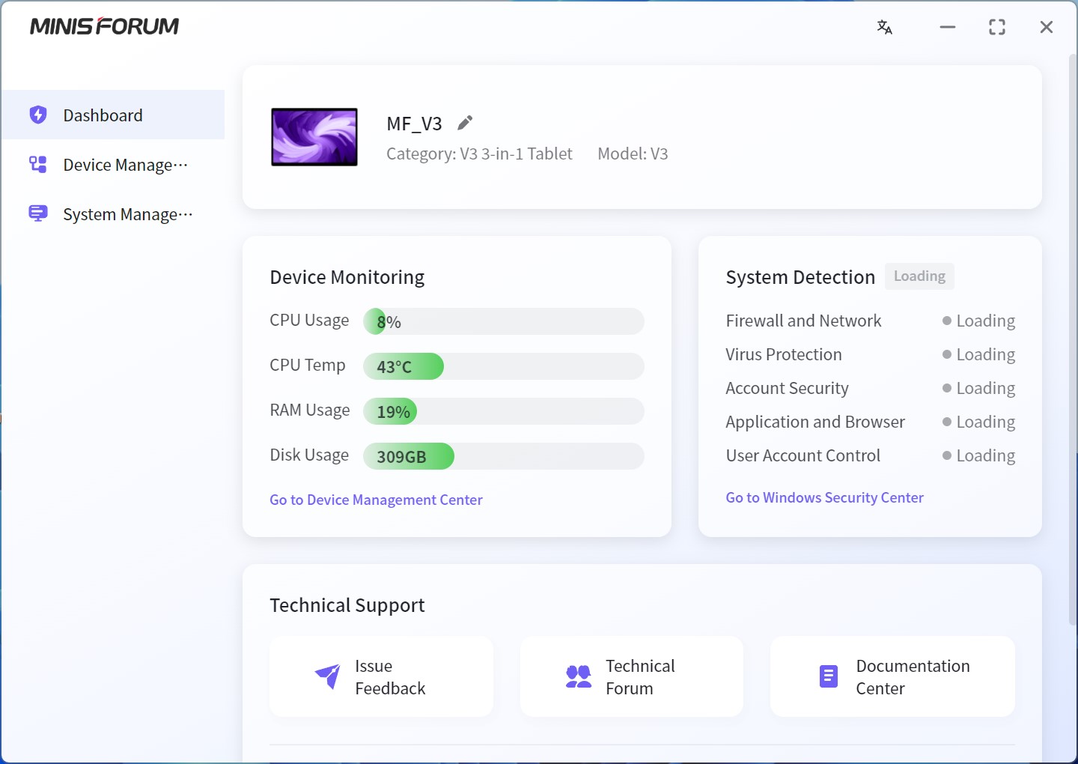Screen dimensions: 1078x764
Task: Click the Dashboard shield icon
Action: pyautogui.click(x=38, y=115)
